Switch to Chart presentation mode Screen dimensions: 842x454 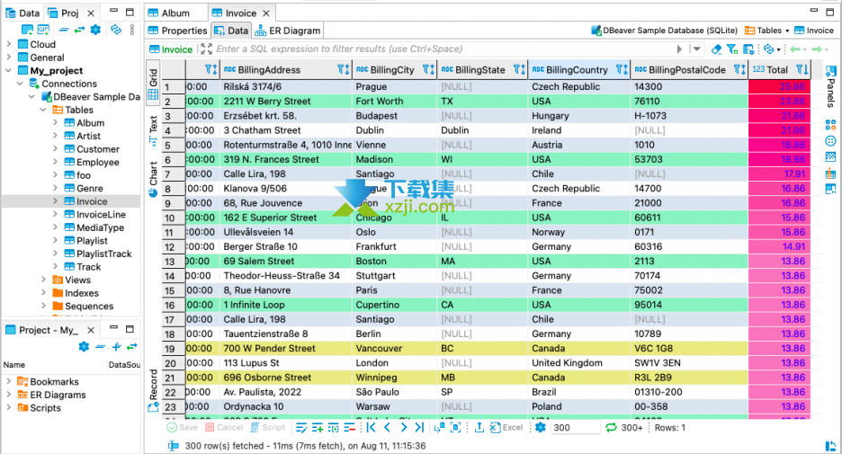click(153, 179)
